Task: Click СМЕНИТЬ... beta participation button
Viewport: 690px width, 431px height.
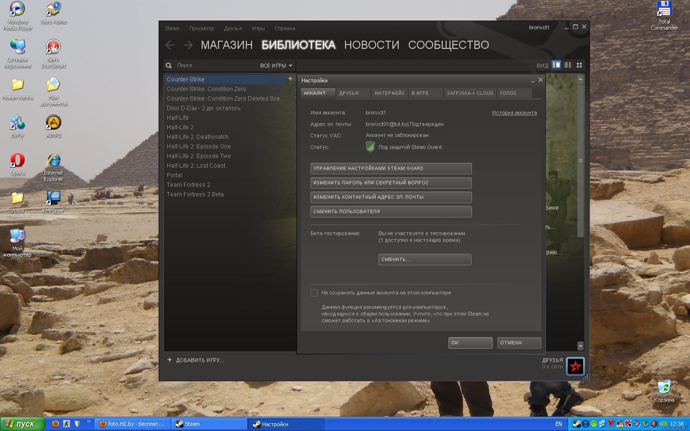Action: (x=425, y=260)
